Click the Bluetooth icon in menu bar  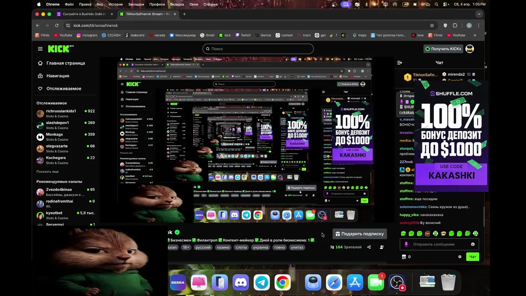tap(367, 4)
